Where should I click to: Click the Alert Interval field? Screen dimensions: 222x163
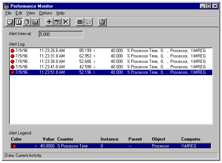60,34
